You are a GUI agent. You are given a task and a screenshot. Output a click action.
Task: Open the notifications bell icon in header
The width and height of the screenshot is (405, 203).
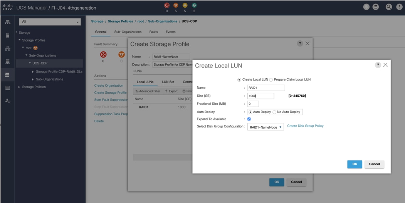[366, 7]
